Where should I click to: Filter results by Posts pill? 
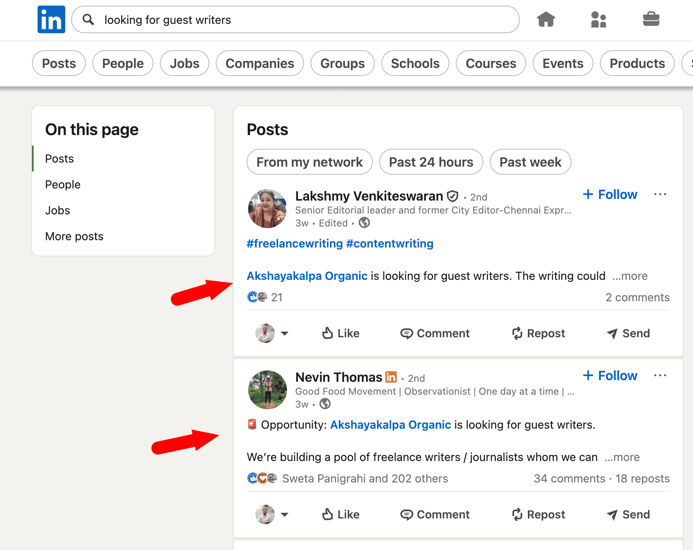[59, 63]
